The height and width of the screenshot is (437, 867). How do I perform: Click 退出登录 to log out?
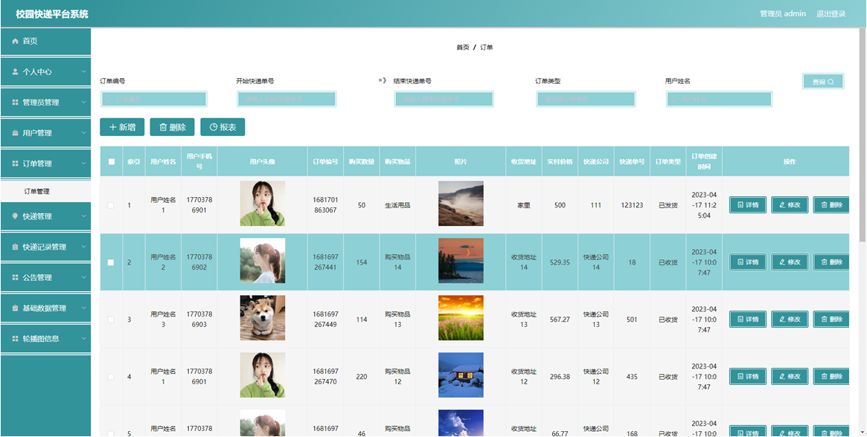pyautogui.click(x=831, y=14)
